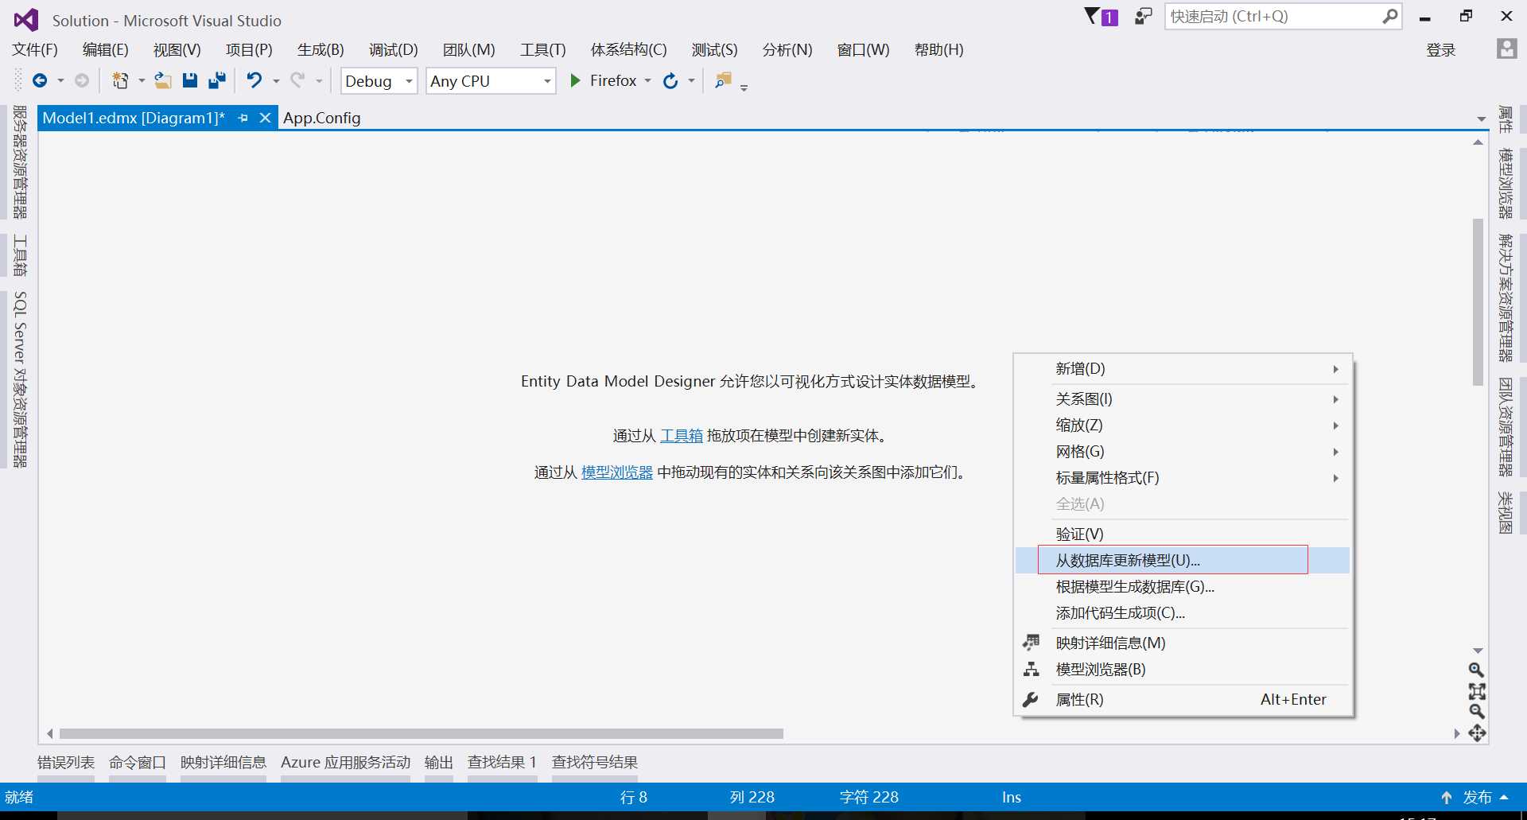Select 根据模型生成数据库(G)... entry
This screenshot has height=820, width=1527.
click(x=1183, y=587)
